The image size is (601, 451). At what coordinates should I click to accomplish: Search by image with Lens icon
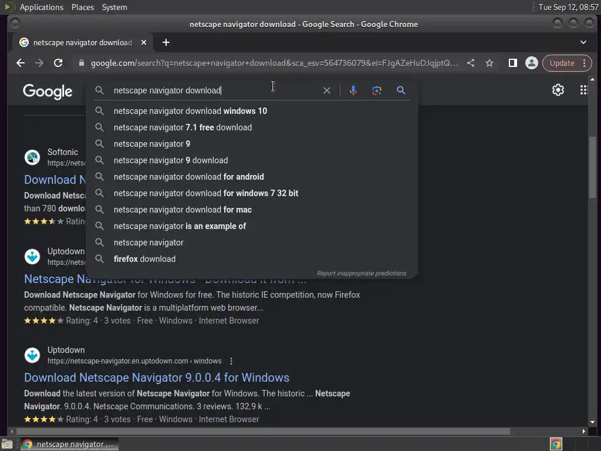pos(377,90)
